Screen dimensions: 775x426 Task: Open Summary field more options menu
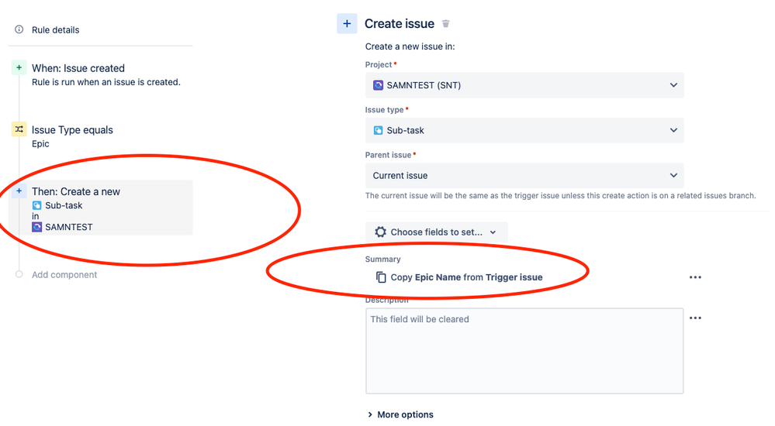[x=695, y=277]
